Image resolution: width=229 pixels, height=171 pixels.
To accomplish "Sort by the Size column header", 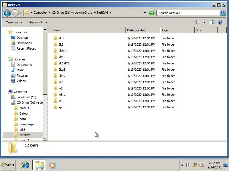I will click(206, 30).
